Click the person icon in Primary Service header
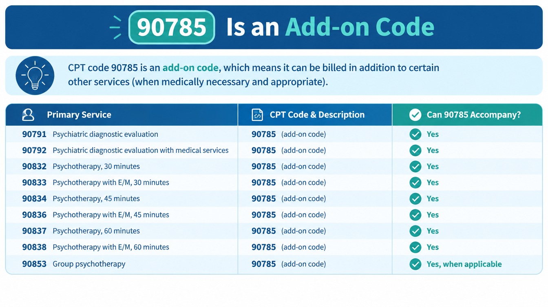 click(28, 115)
